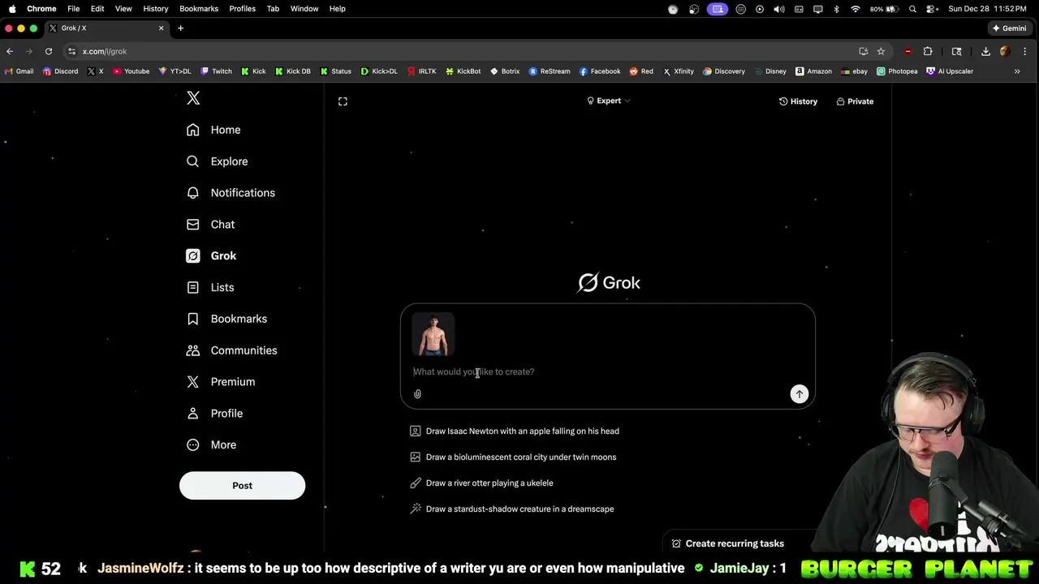Screen dimensions: 1039x584
Task: Click Create recurring tasks
Action: [x=727, y=543]
